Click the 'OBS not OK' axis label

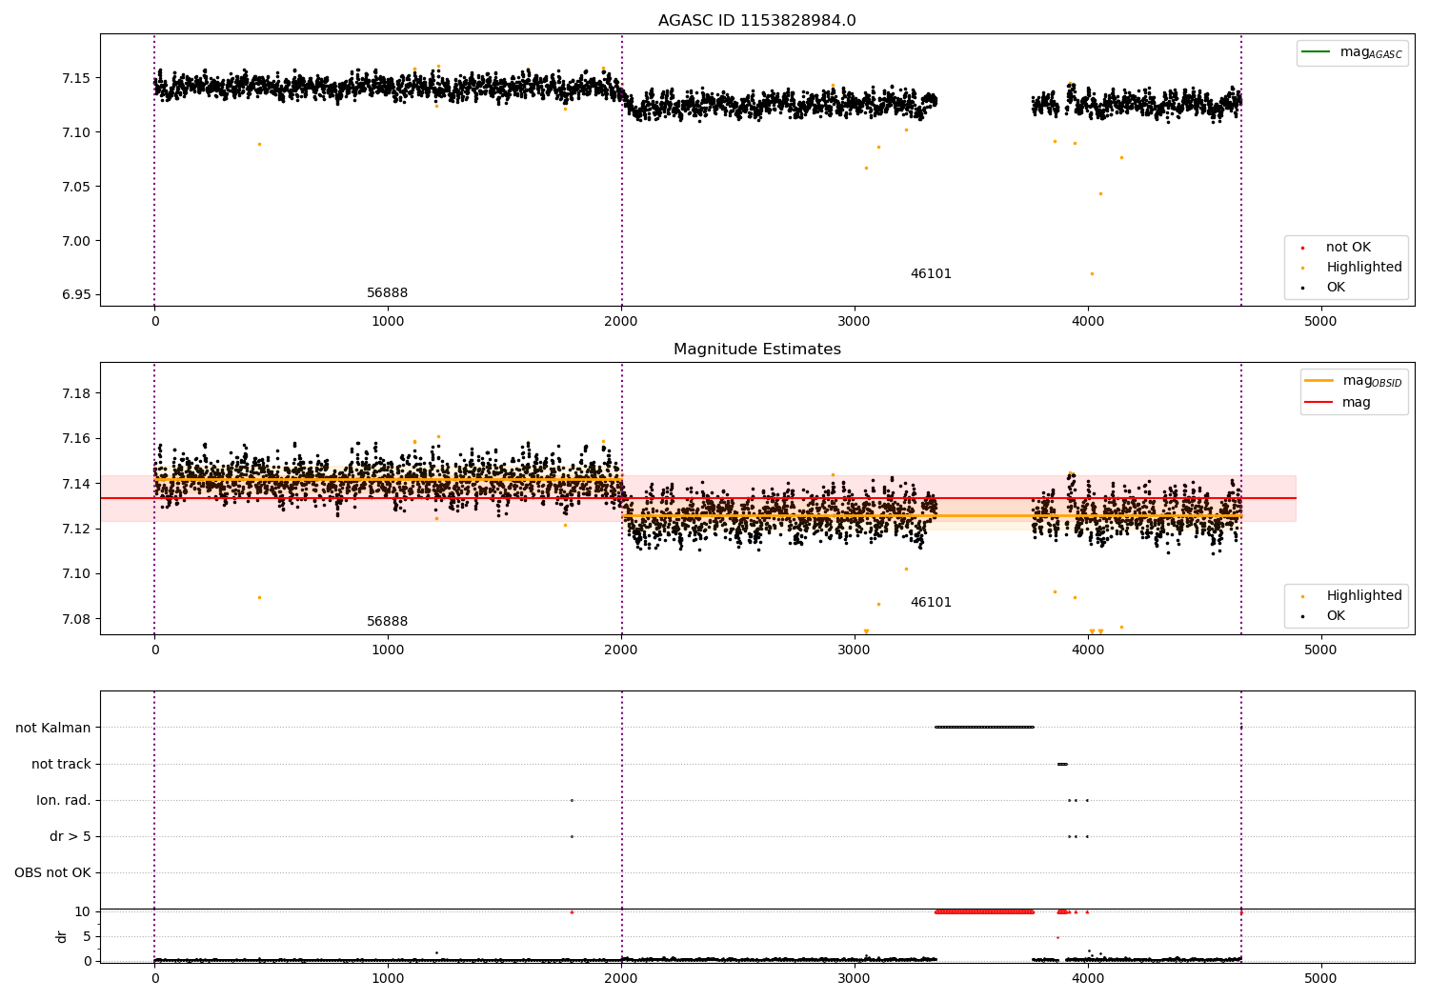(x=52, y=872)
